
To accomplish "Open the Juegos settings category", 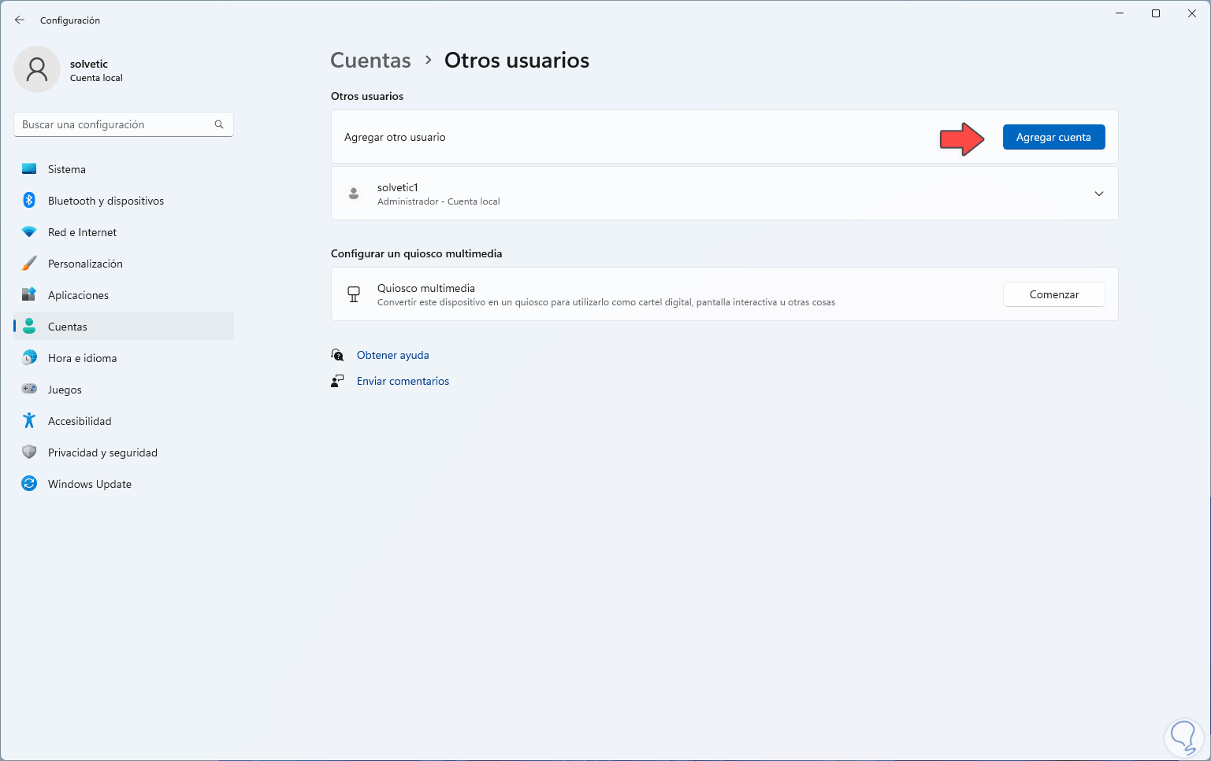I will coord(65,390).
